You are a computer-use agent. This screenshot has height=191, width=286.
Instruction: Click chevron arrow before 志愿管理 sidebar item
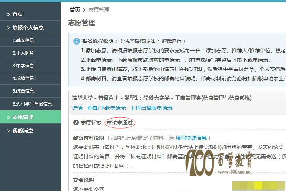(9, 117)
